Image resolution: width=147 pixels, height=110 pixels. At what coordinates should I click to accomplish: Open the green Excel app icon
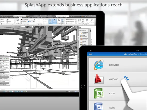99,93
